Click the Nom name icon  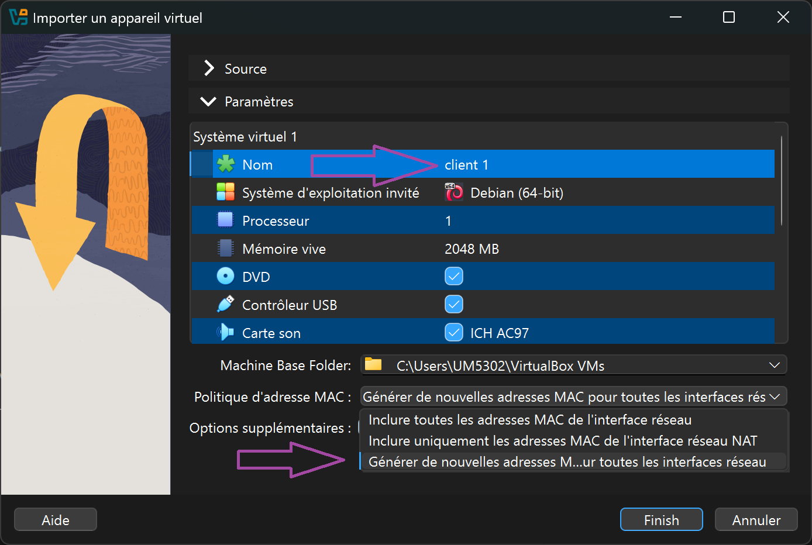pyautogui.click(x=226, y=164)
